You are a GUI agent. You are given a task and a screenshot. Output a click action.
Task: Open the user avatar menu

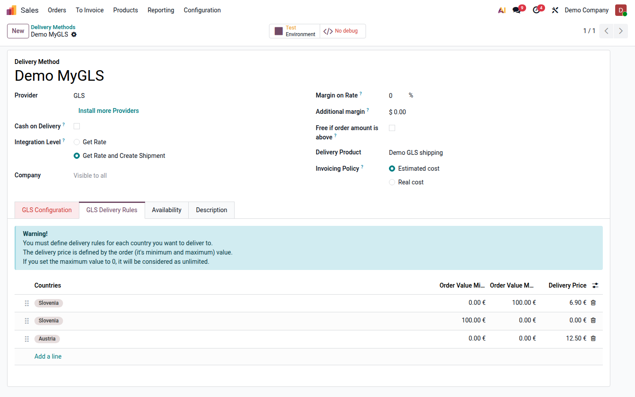pyautogui.click(x=621, y=10)
